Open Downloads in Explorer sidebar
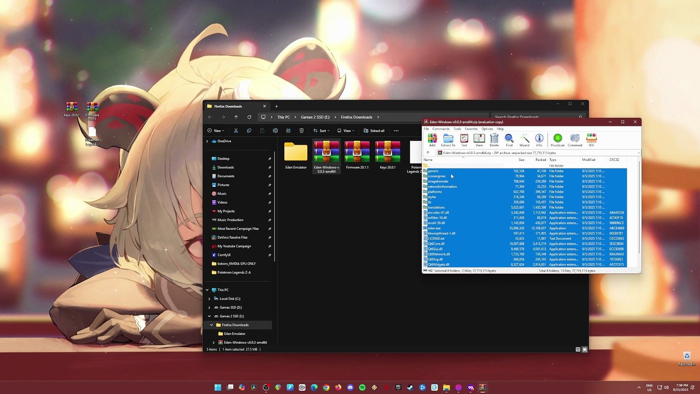The height and width of the screenshot is (394, 700). tap(225, 167)
